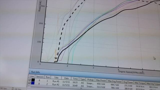Click the Pickup column header
Viewport: 160px width, 90px height.
click(90, 80)
